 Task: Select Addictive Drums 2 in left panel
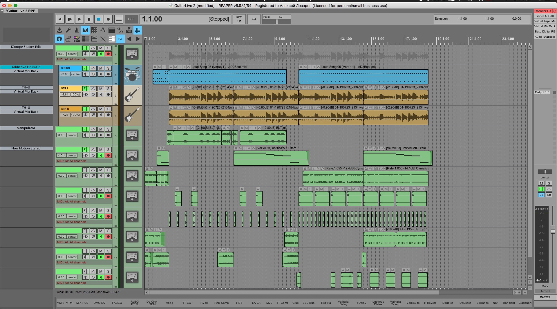pyautogui.click(x=26, y=67)
